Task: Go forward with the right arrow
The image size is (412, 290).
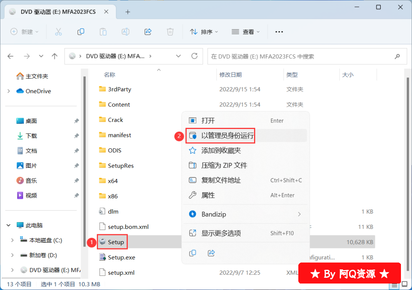Action: click(27, 56)
